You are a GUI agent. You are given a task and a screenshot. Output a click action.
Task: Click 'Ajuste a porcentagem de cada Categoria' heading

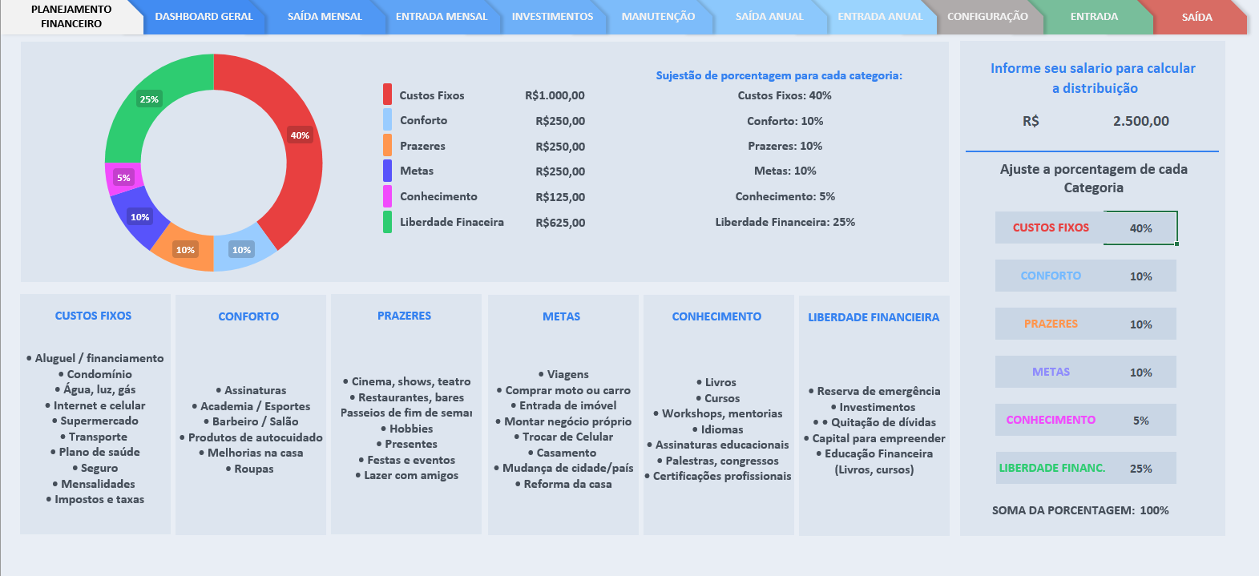pyautogui.click(x=1094, y=178)
